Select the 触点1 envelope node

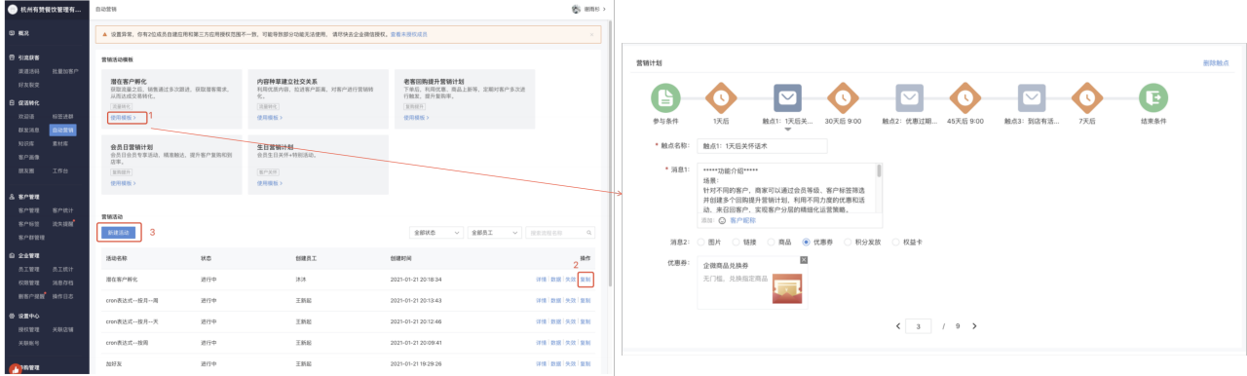788,96
